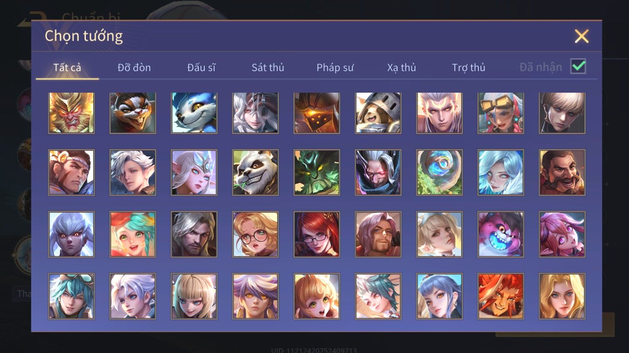Select the Đấu sĩ tab
The height and width of the screenshot is (353, 629).
201,68
